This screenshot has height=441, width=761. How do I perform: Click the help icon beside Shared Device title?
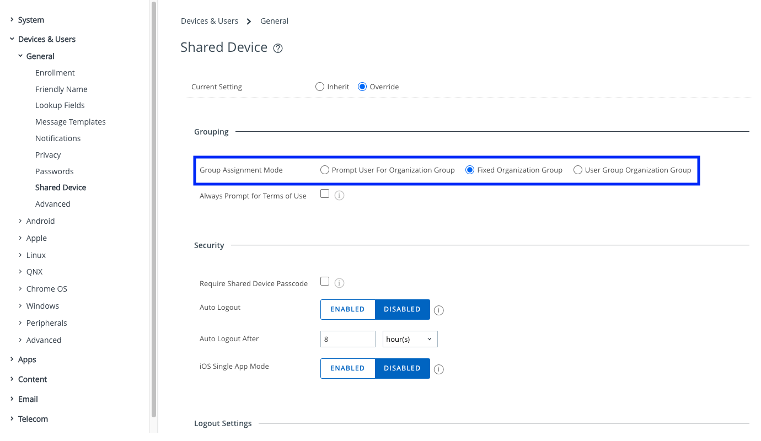(278, 49)
